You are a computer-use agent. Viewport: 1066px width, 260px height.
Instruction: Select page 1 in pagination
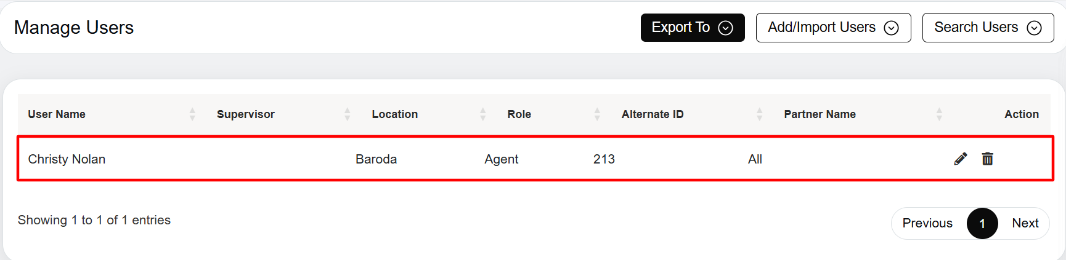[982, 223]
